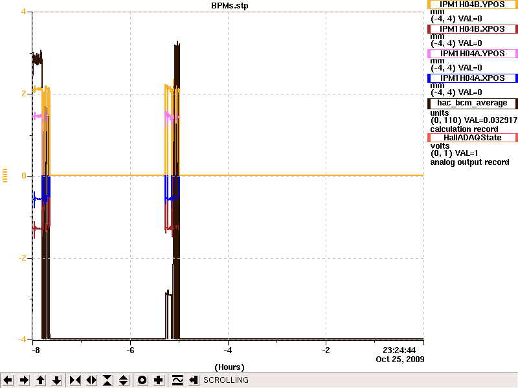Select the hac_bcm_average legend entry
Image resolution: width=518 pixels, height=388 pixels.
click(x=473, y=103)
